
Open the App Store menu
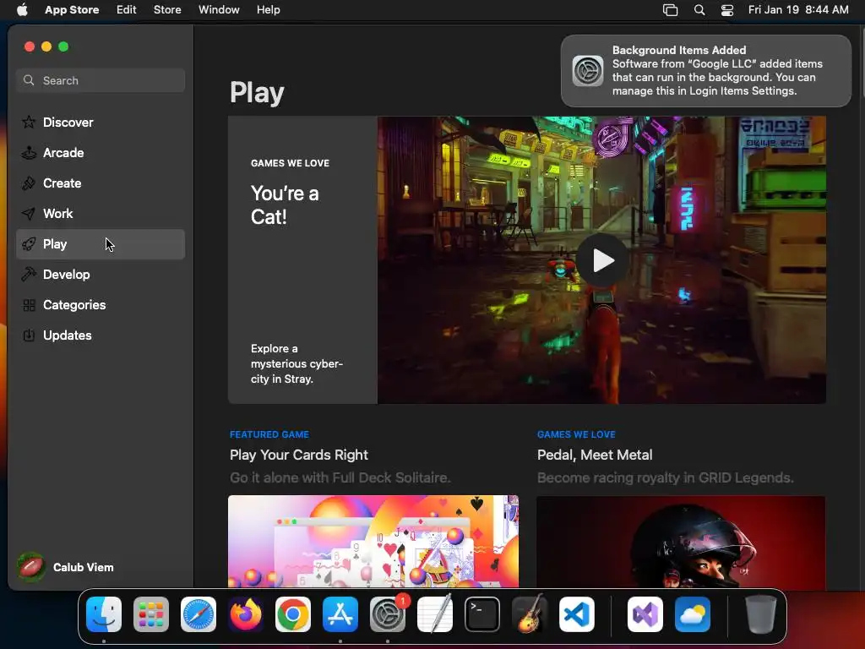point(72,10)
